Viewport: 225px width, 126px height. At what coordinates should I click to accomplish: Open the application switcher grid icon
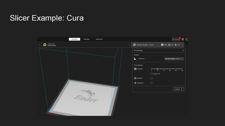(x=183, y=39)
